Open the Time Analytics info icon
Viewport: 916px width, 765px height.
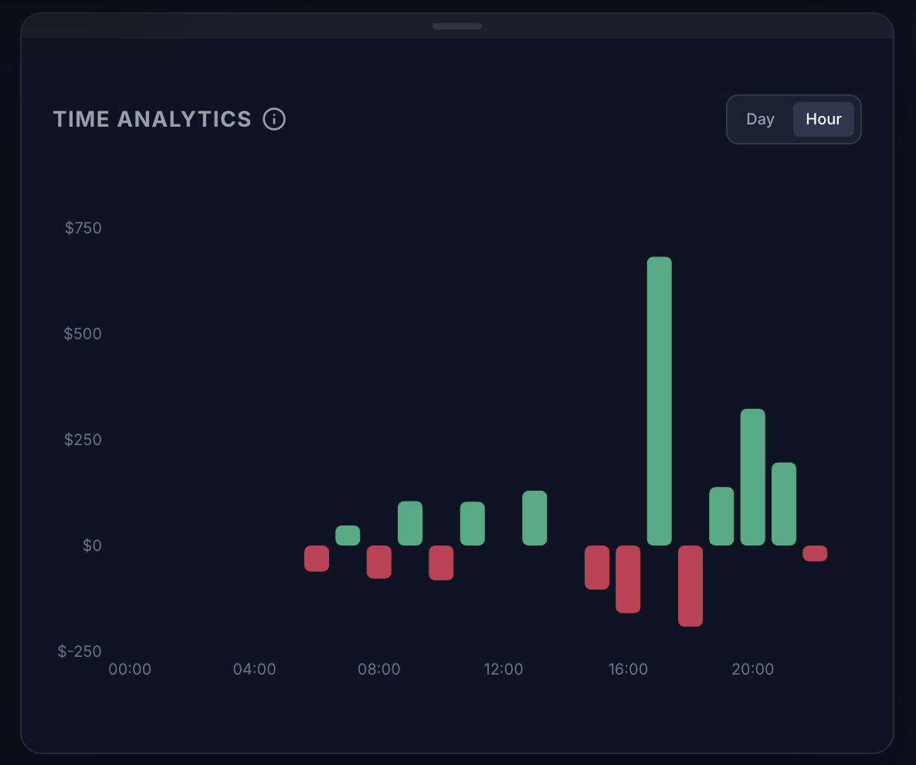tap(274, 119)
